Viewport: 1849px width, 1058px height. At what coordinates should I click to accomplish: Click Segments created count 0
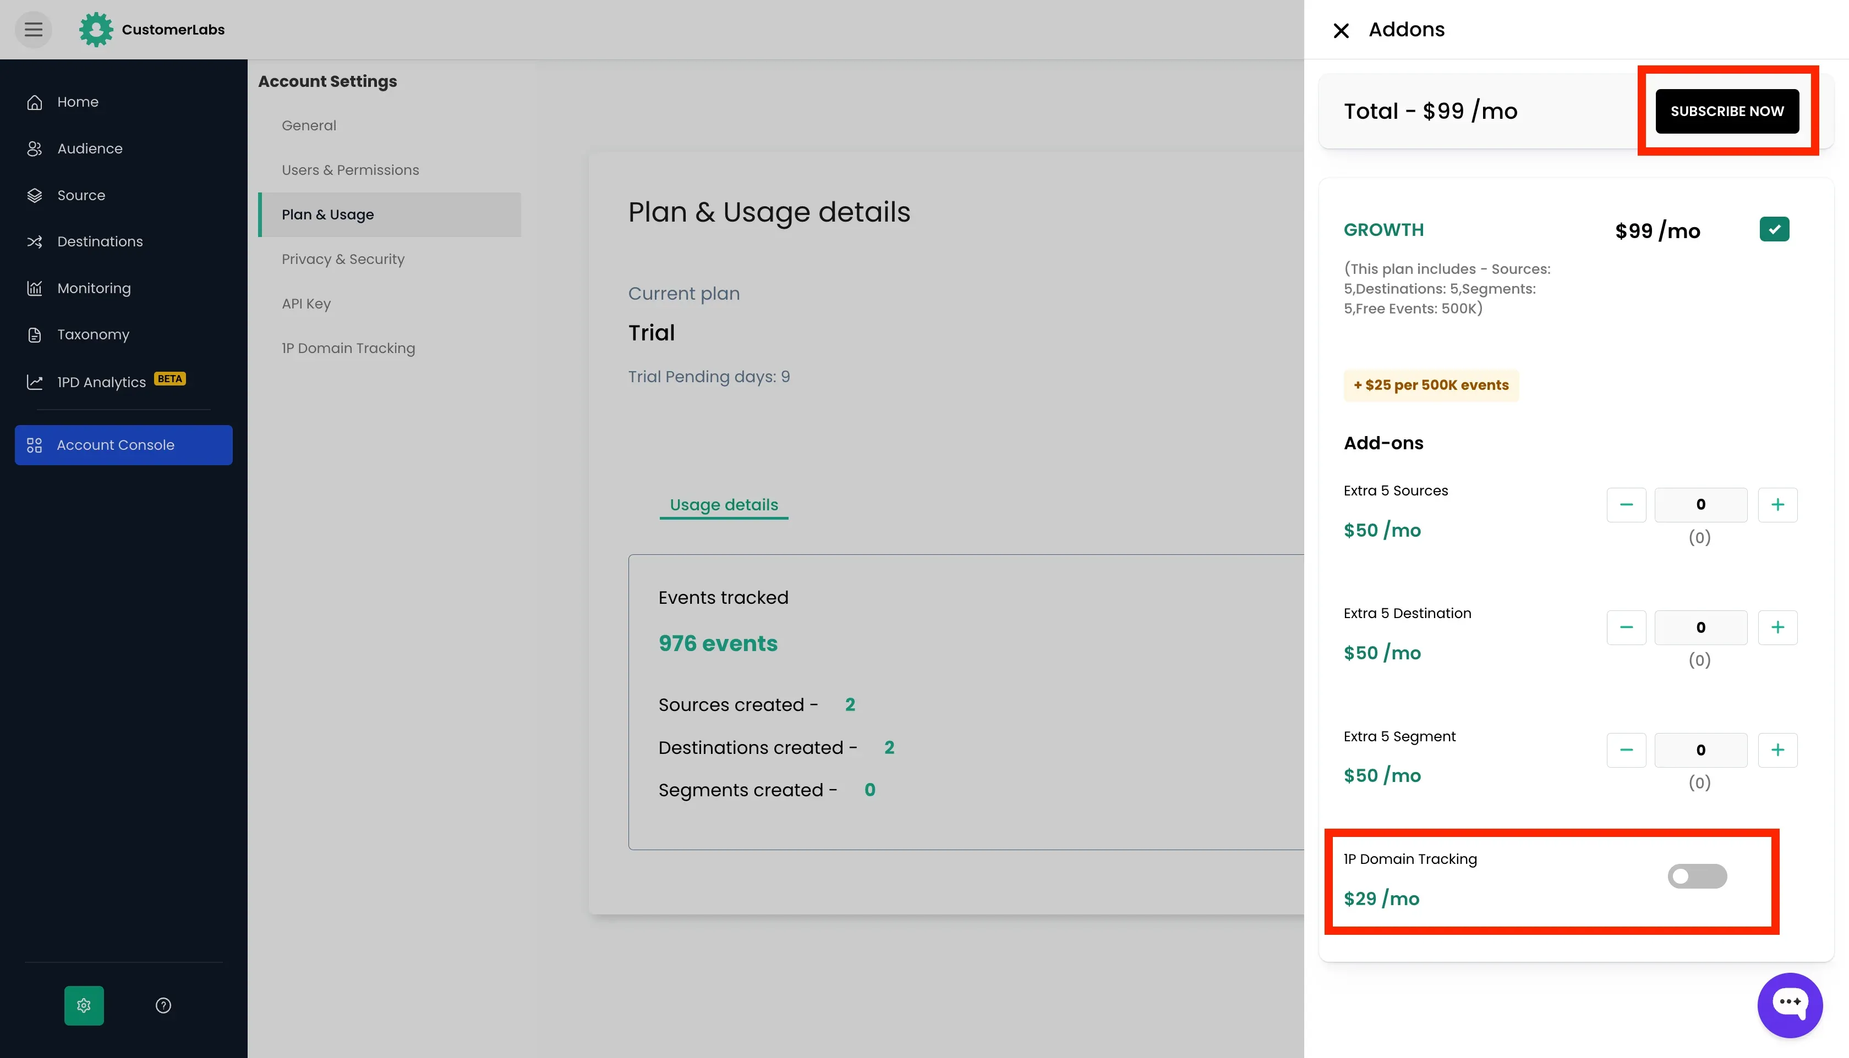click(869, 790)
